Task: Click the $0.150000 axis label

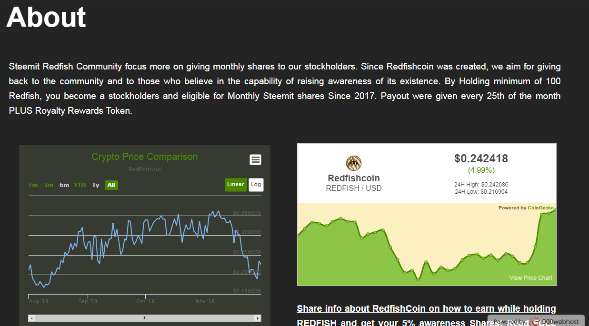Action: click(x=247, y=291)
